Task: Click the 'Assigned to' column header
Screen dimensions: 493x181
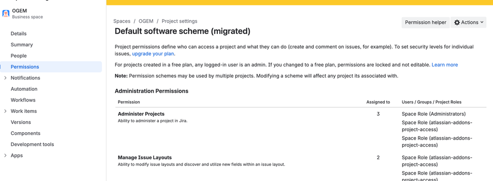Action: pyautogui.click(x=378, y=102)
